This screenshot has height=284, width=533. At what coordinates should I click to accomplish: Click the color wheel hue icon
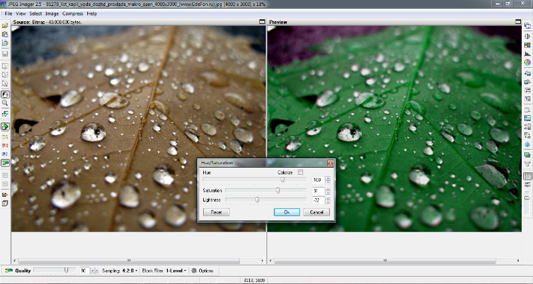[527, 63]
